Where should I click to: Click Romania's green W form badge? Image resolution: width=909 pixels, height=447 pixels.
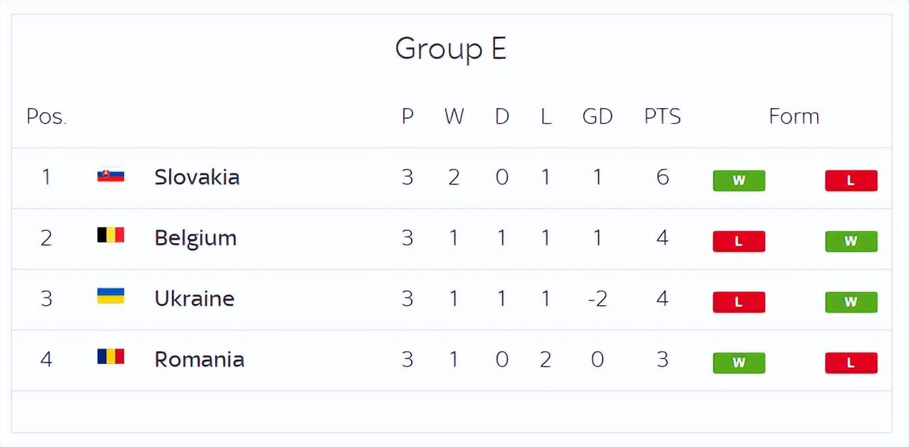[x=739, y=363]
